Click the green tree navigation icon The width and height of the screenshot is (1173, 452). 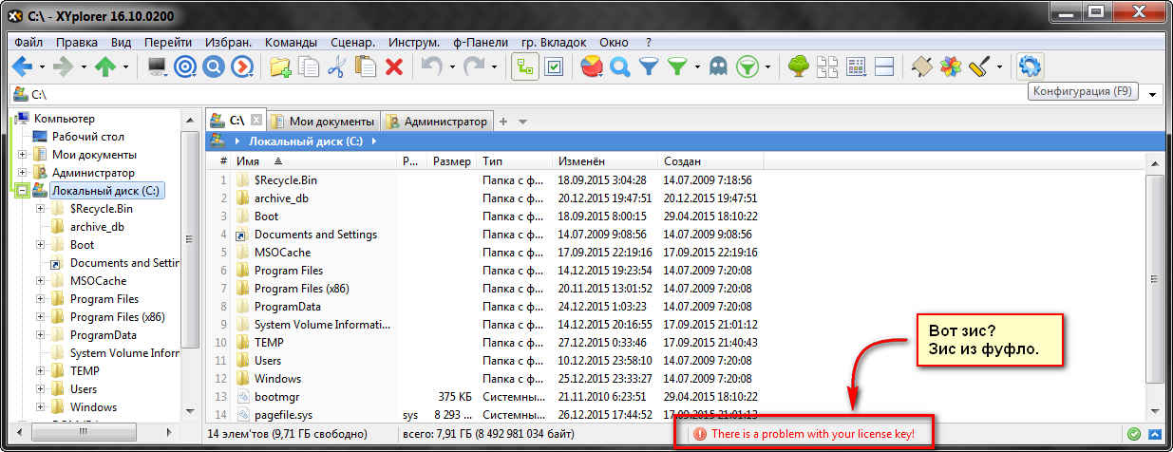pyautogui.click(x=799, y=66)
